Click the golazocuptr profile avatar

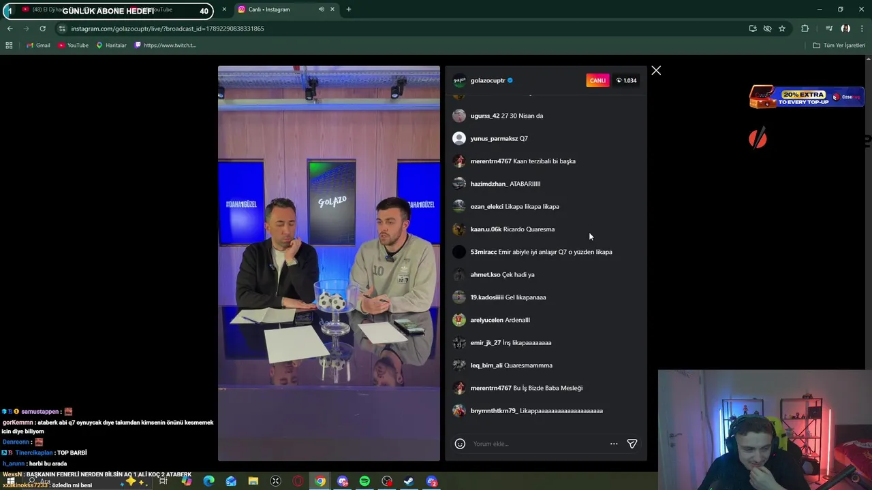459,80
